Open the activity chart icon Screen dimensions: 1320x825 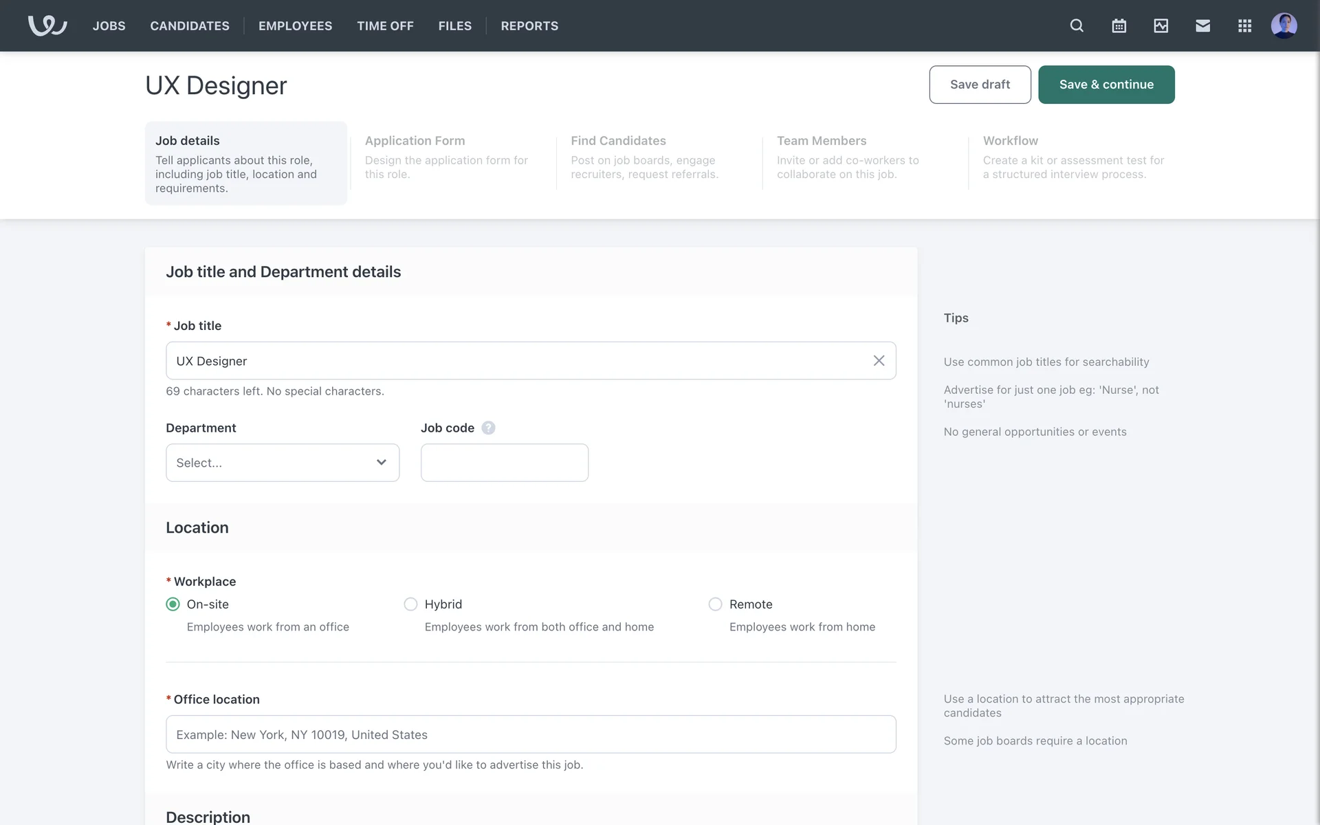pos(1160,25)
